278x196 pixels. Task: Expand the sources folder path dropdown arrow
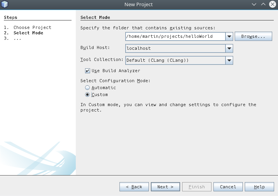pyautogui.click(x=229, y=36)
